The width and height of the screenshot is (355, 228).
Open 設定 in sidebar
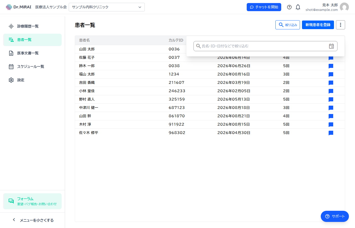point(32,80)
